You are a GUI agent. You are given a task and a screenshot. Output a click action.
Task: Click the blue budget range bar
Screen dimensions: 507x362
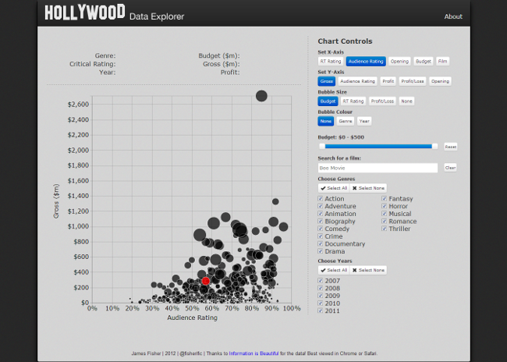pyautogui.click(x=378, y=146)
